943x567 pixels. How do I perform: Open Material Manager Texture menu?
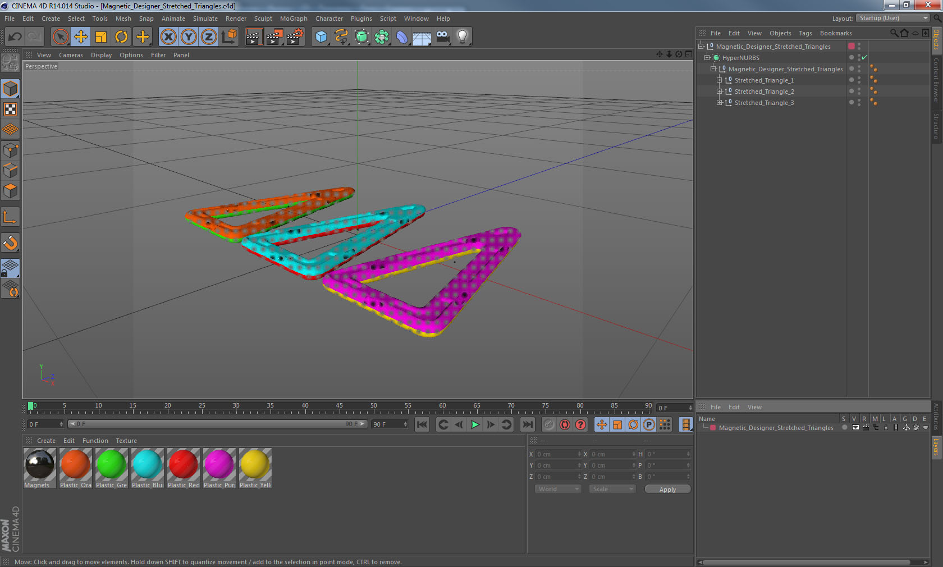pos(126,441)
